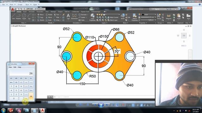Image resolution: width=202 pixels, height=113 pixels.
Task: Click the Windows Start button
Action: coord(3,110)
